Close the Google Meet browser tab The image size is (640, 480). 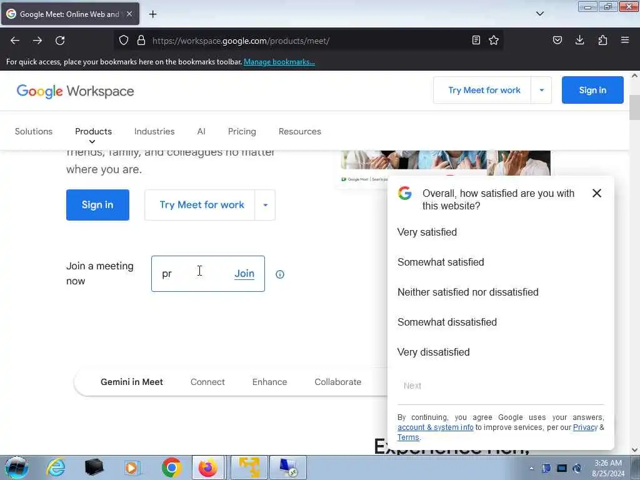(x=129, y=14)
